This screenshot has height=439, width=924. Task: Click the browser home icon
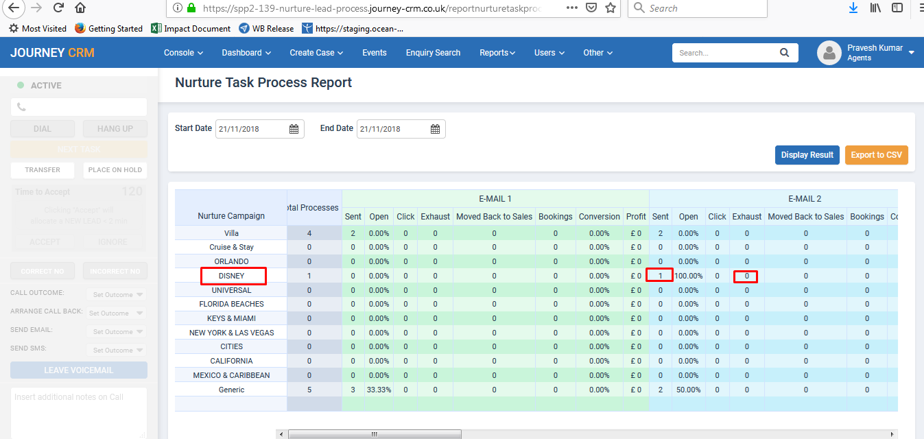click(80, 8)
